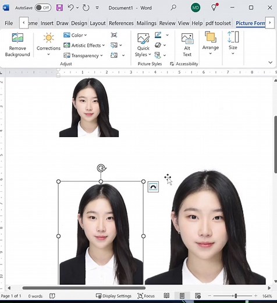Viewport: 277px width, 303px height.
Task: Click the 164% zoom level
Action: (267, 296)
